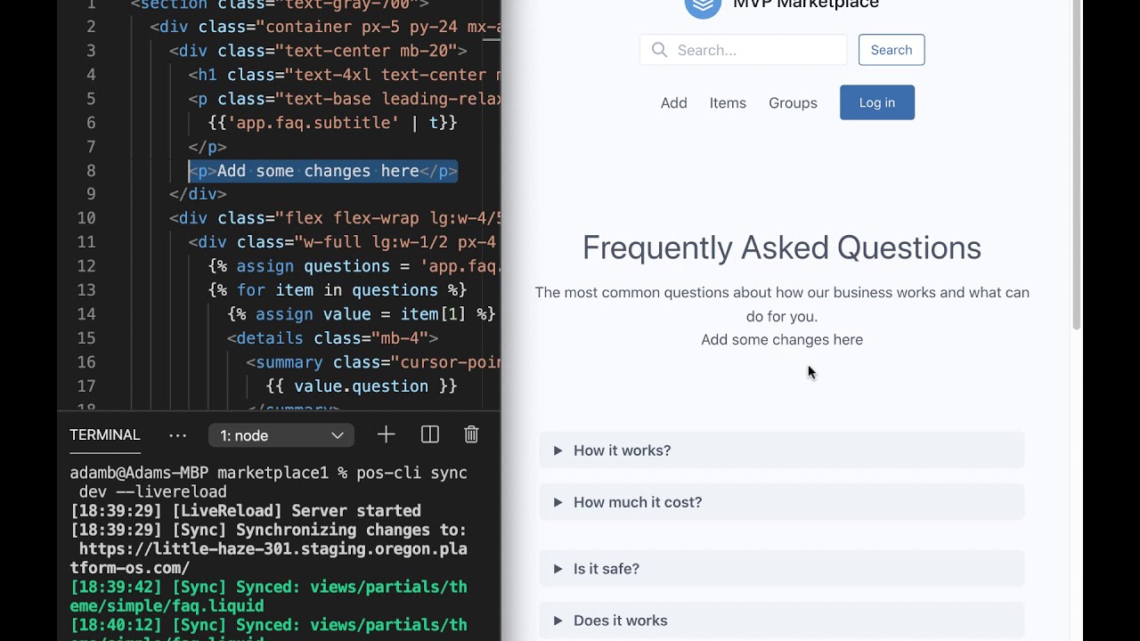Click '{% for item in questions %}' line
This screenshot has width=1140, height=641.
coord(338,290)
